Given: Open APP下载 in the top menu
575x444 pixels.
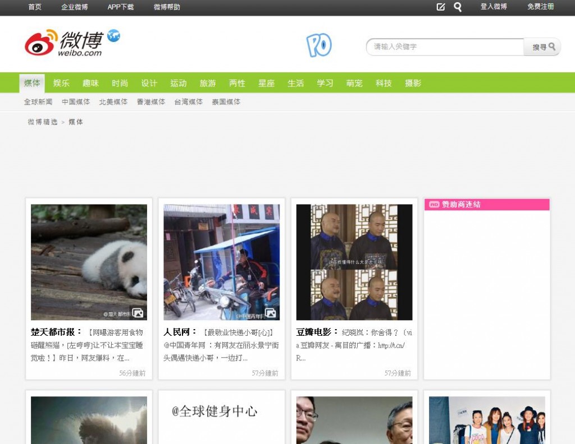Looking at the screenshot, I should tap(121, 7).
